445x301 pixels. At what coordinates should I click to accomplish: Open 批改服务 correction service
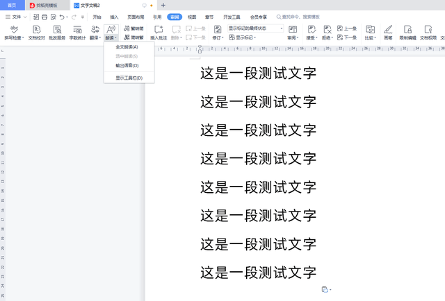57,33
